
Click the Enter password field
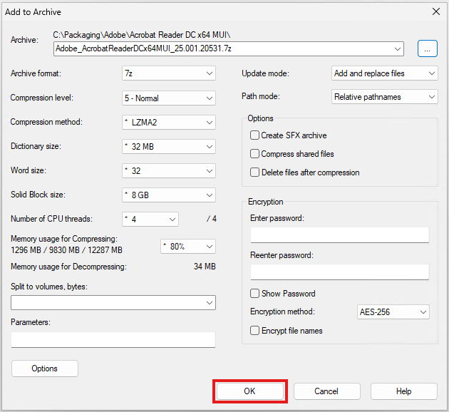tap(339, 235)
